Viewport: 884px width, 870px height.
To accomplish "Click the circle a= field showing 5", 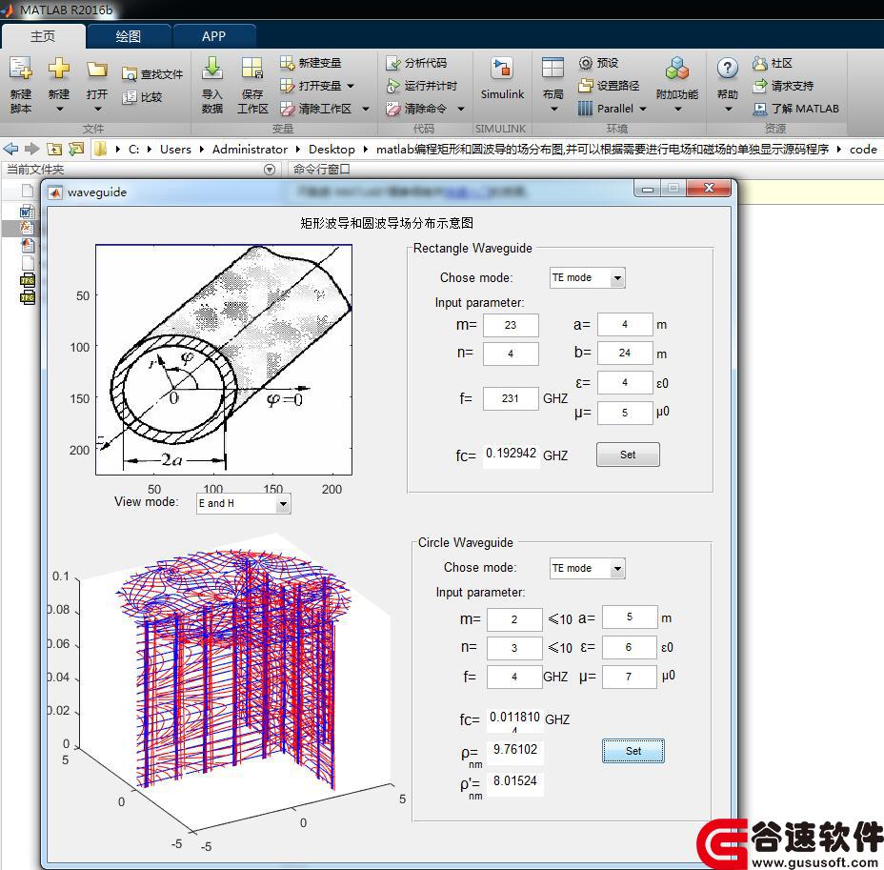I will (629, 617).
